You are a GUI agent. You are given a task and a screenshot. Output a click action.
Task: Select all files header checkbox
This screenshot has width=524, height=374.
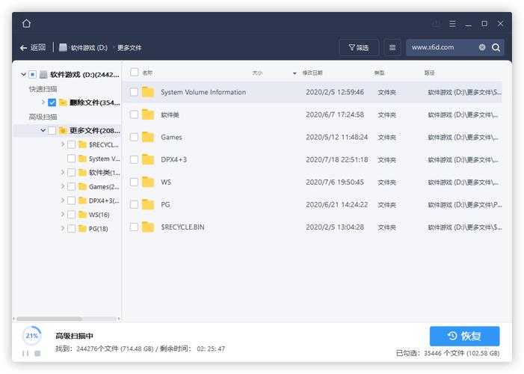(x=135, y=73)
